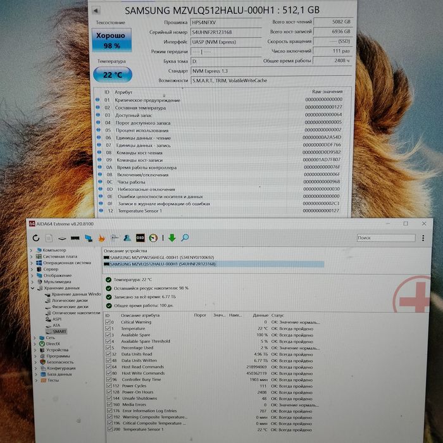Click the AIDA64 '64' title bar icon
This screenshot has width=443, height=443.
32,224
